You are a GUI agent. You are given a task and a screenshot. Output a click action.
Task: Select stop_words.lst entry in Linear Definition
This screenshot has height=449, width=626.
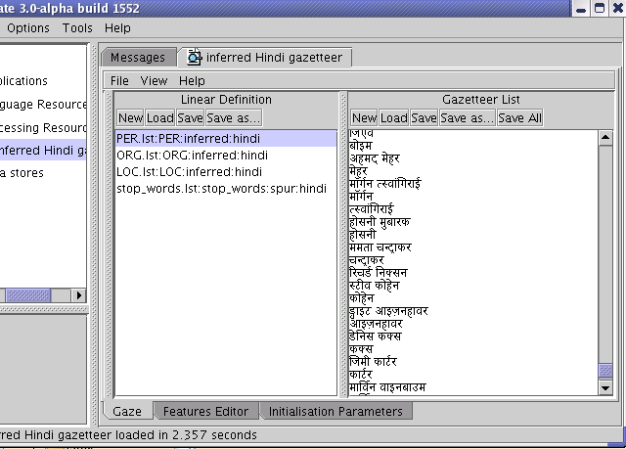pyautogui.click(x=221, y=189)
